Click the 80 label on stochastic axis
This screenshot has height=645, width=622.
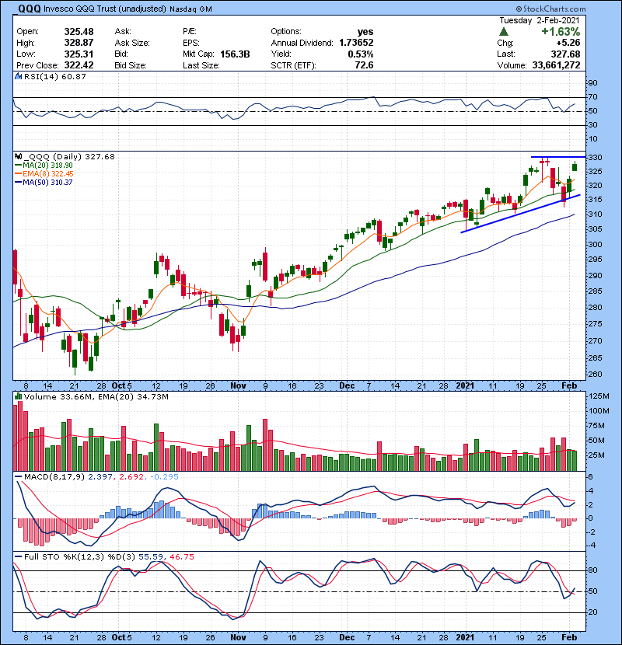pos(592,570)
